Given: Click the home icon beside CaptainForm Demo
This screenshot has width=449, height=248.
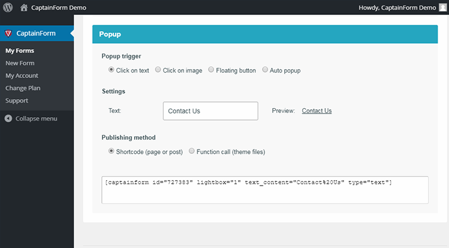Looking at the screenshot, I should coord(24,7).
